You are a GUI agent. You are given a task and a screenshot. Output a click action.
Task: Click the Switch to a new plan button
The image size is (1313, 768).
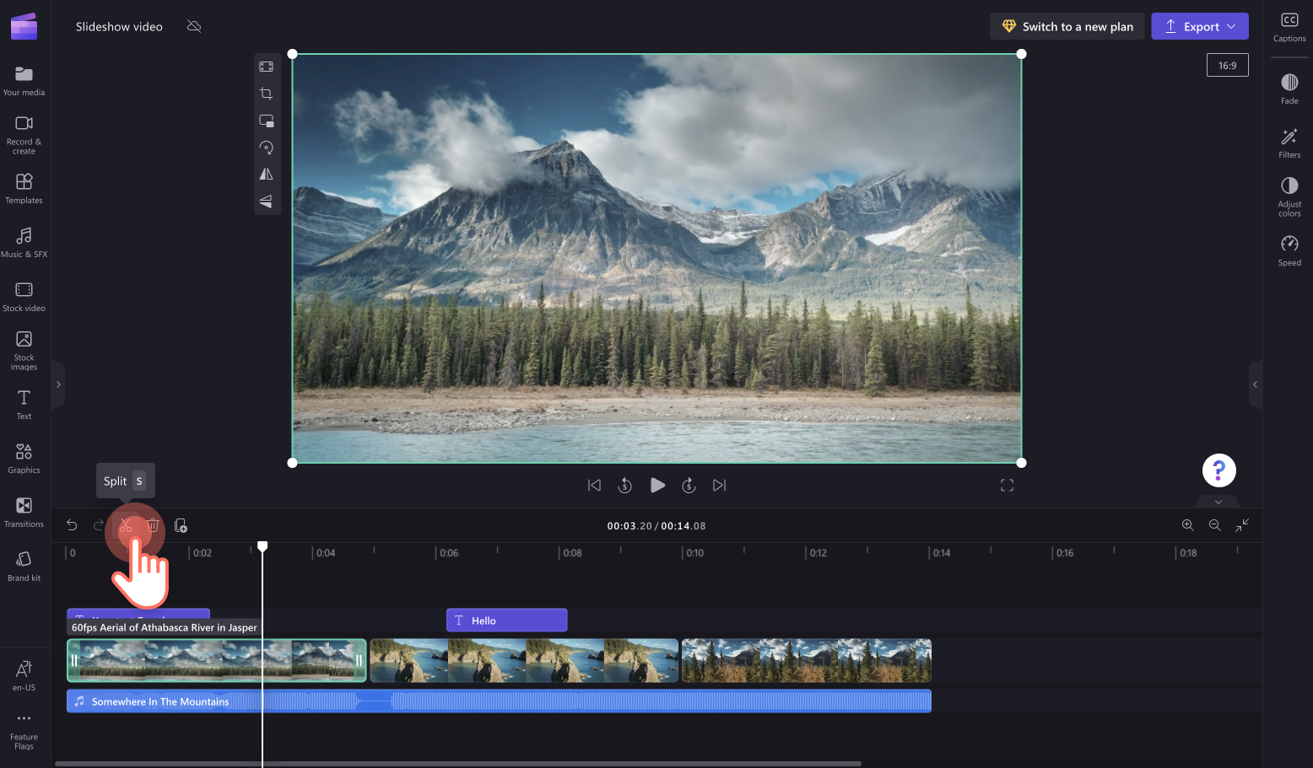[x=1067, y=26]
